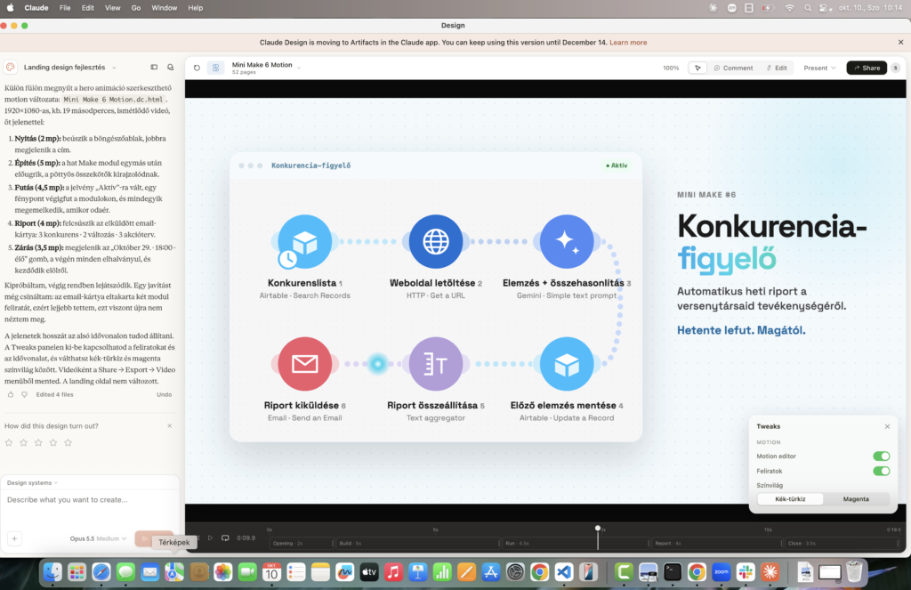Click the reload preview icon
This screenshot has width=911, height=590.
click(x=197, y=68)
